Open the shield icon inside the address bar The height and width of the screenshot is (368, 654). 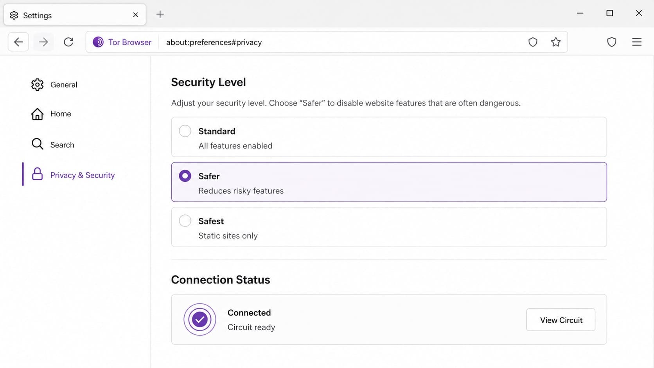[x=533, y=42]
